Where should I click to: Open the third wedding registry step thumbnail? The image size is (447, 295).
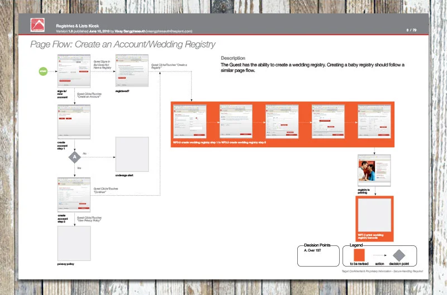(282, 122)
